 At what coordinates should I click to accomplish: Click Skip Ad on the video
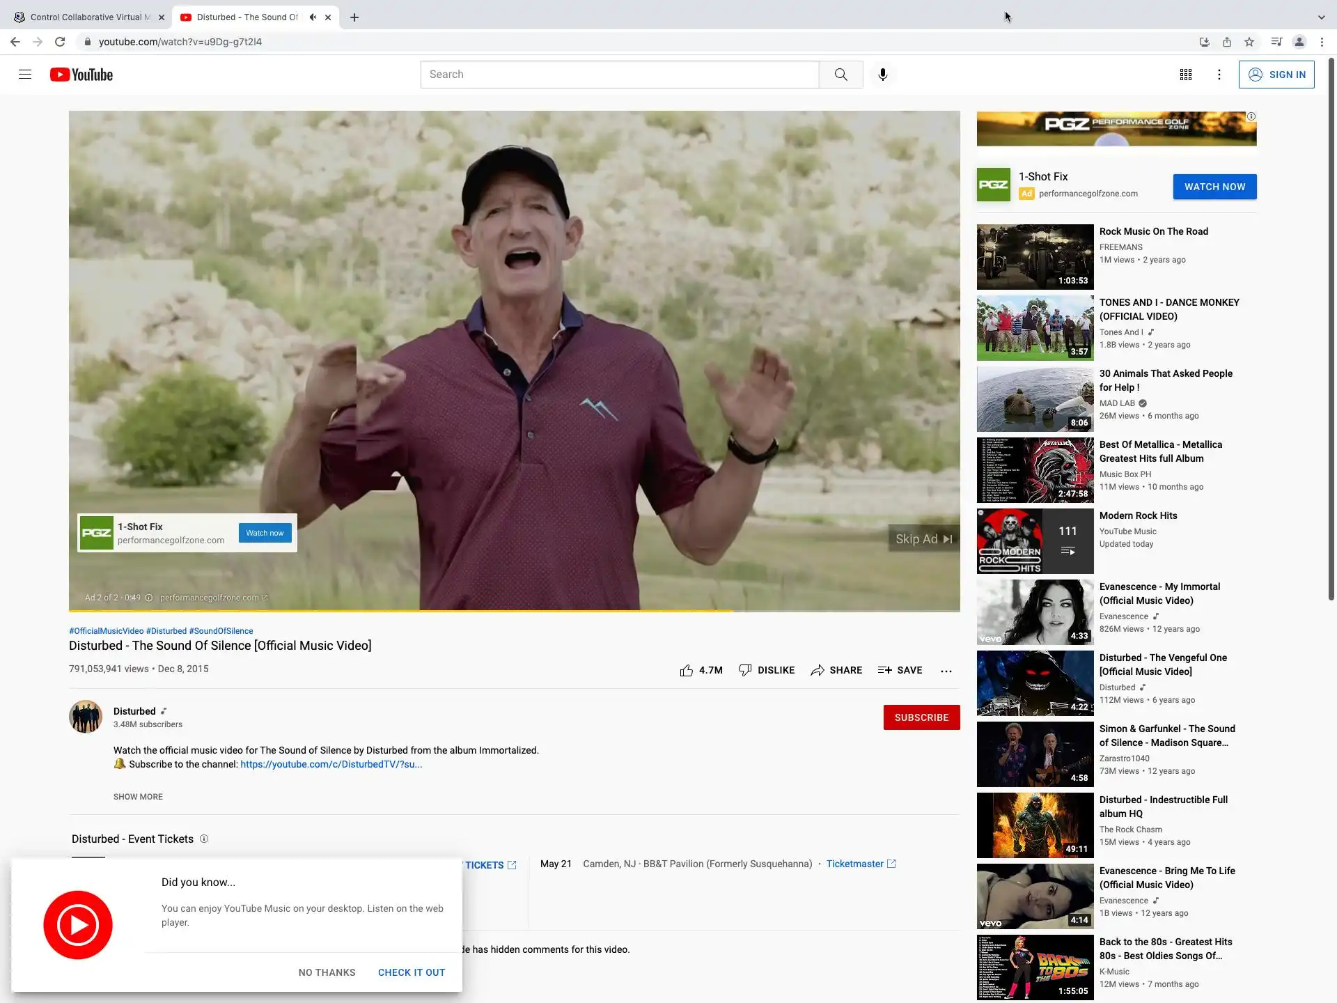point(923,539)
